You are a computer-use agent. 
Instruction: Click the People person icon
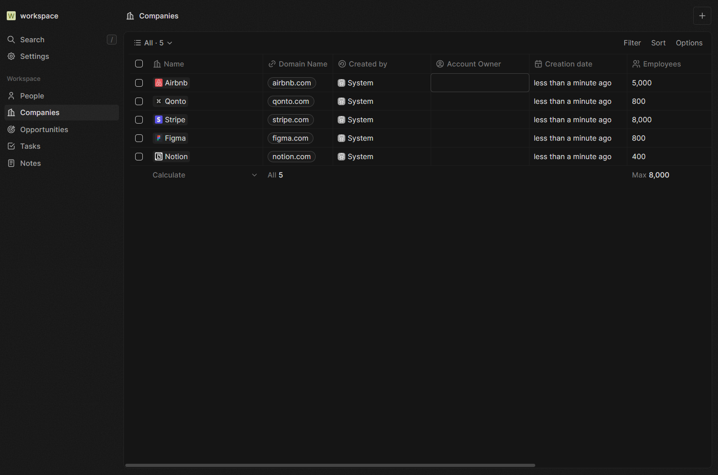click(11, 96)
